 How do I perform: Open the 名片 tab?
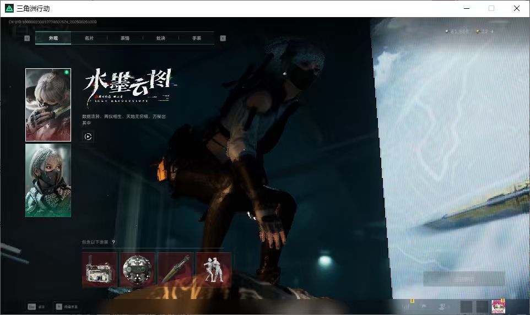pos(89,38)
